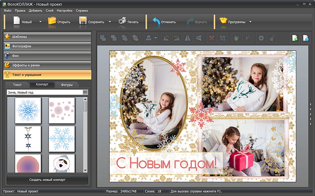Click the Создать новый клипарт button
Image resolution: width=315 pixels, height=196 pixels.
[x=47, y=180]
